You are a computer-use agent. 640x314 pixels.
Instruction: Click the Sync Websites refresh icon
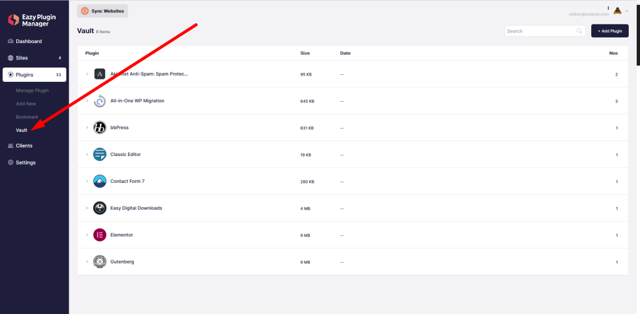(x=84, y=11)
